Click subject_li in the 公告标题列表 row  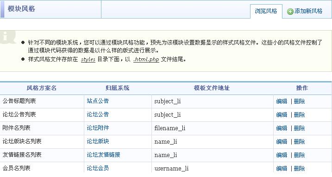click(168, 101)
